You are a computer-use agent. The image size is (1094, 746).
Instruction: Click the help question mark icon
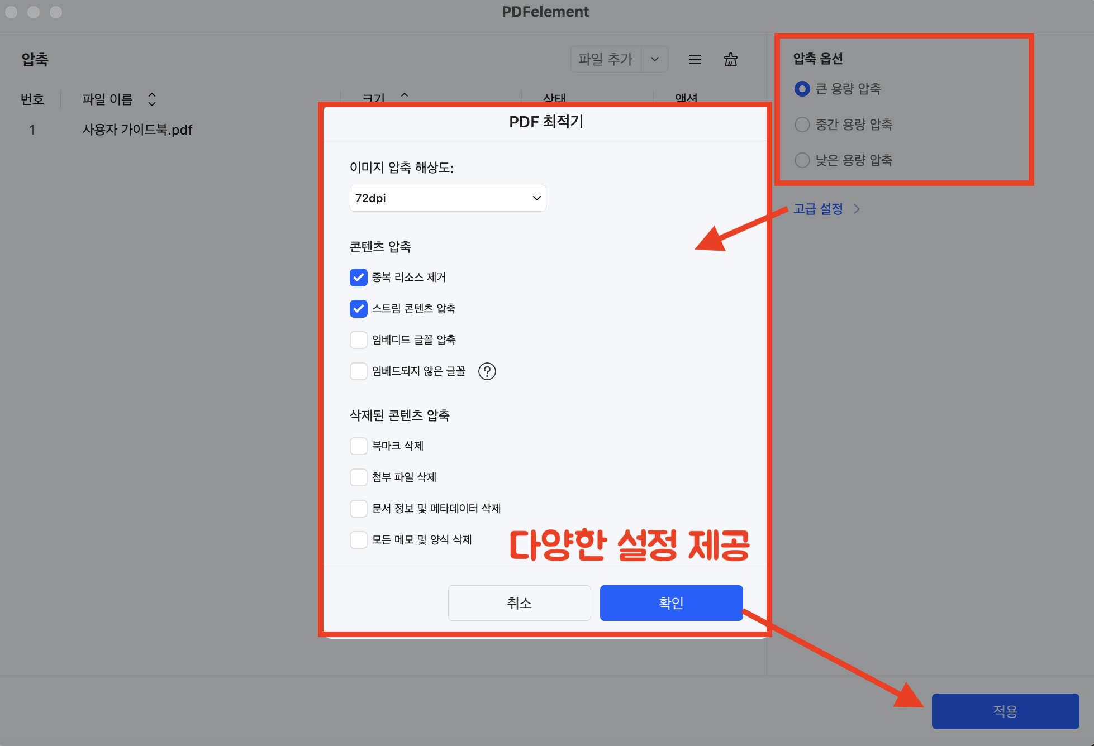(x=487, y=371)
